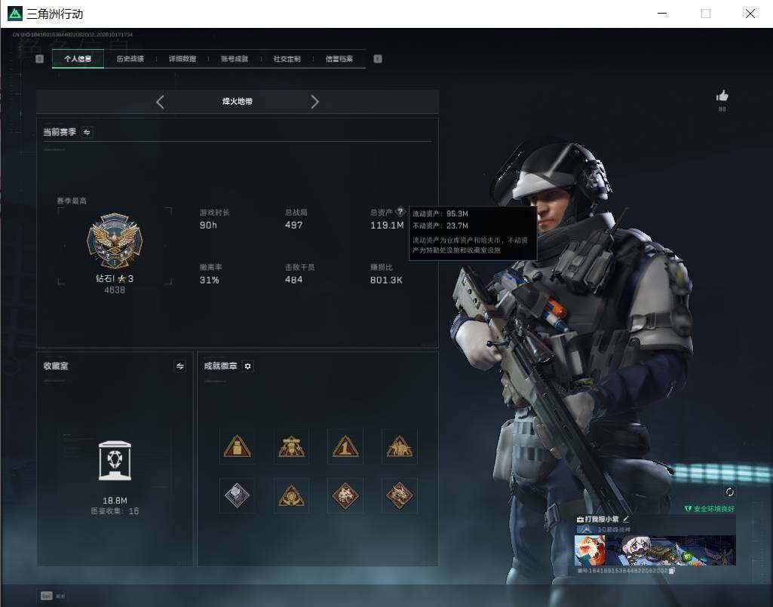This screenshot has width=773, height=607.
Task: Click the thumbs-up like icon
Action: click(722, 96)
